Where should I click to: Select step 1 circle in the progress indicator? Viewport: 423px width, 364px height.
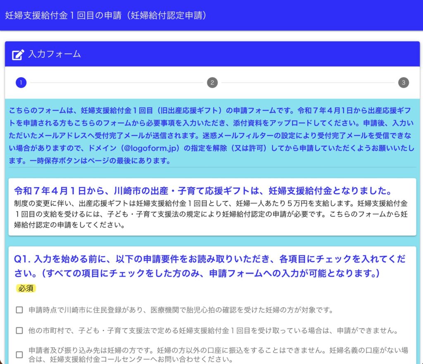(21, 83)
